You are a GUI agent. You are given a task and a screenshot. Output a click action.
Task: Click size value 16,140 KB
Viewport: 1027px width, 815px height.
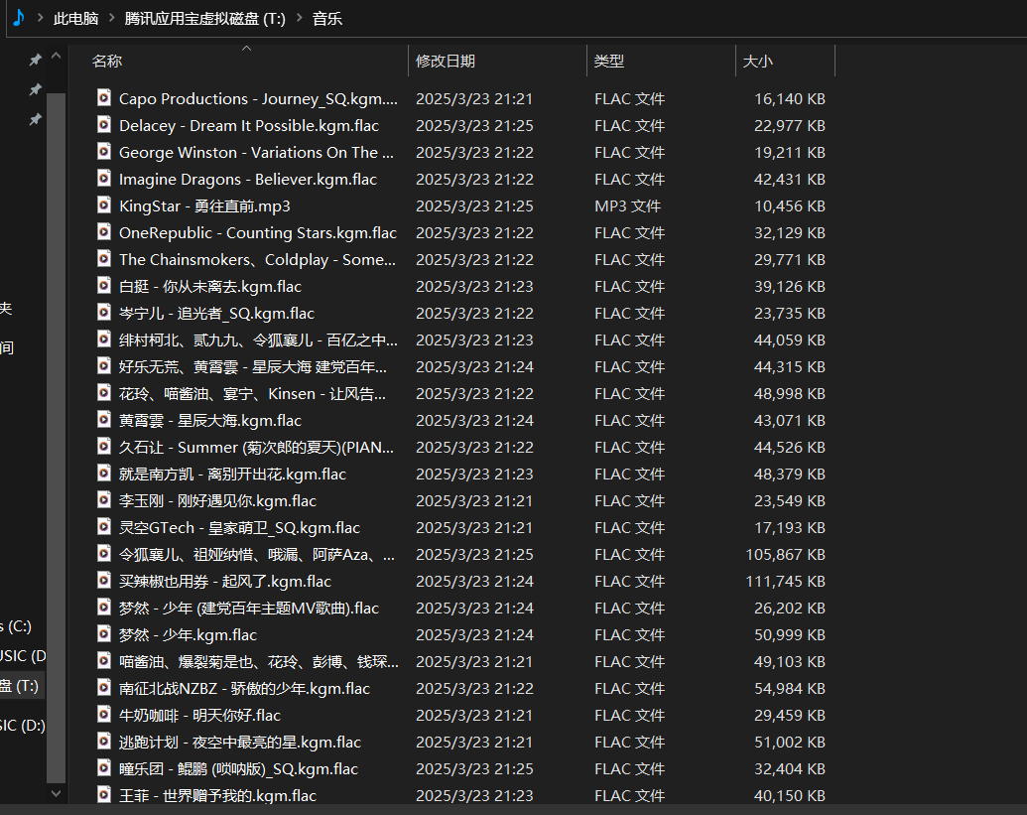[x=790, y=99]
